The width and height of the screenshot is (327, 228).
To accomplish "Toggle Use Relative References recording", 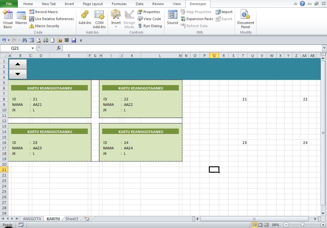I will click(x=51, y=19).
